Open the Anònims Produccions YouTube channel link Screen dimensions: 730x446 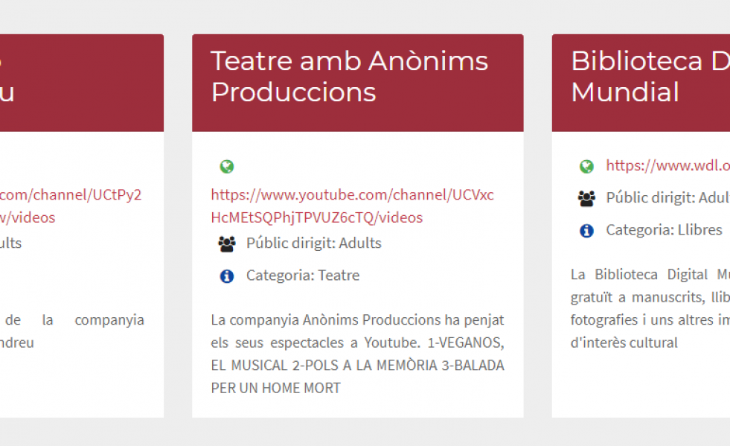[358, 206]
